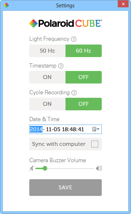Expand the date picker dropdown arrow

(98, 129)
